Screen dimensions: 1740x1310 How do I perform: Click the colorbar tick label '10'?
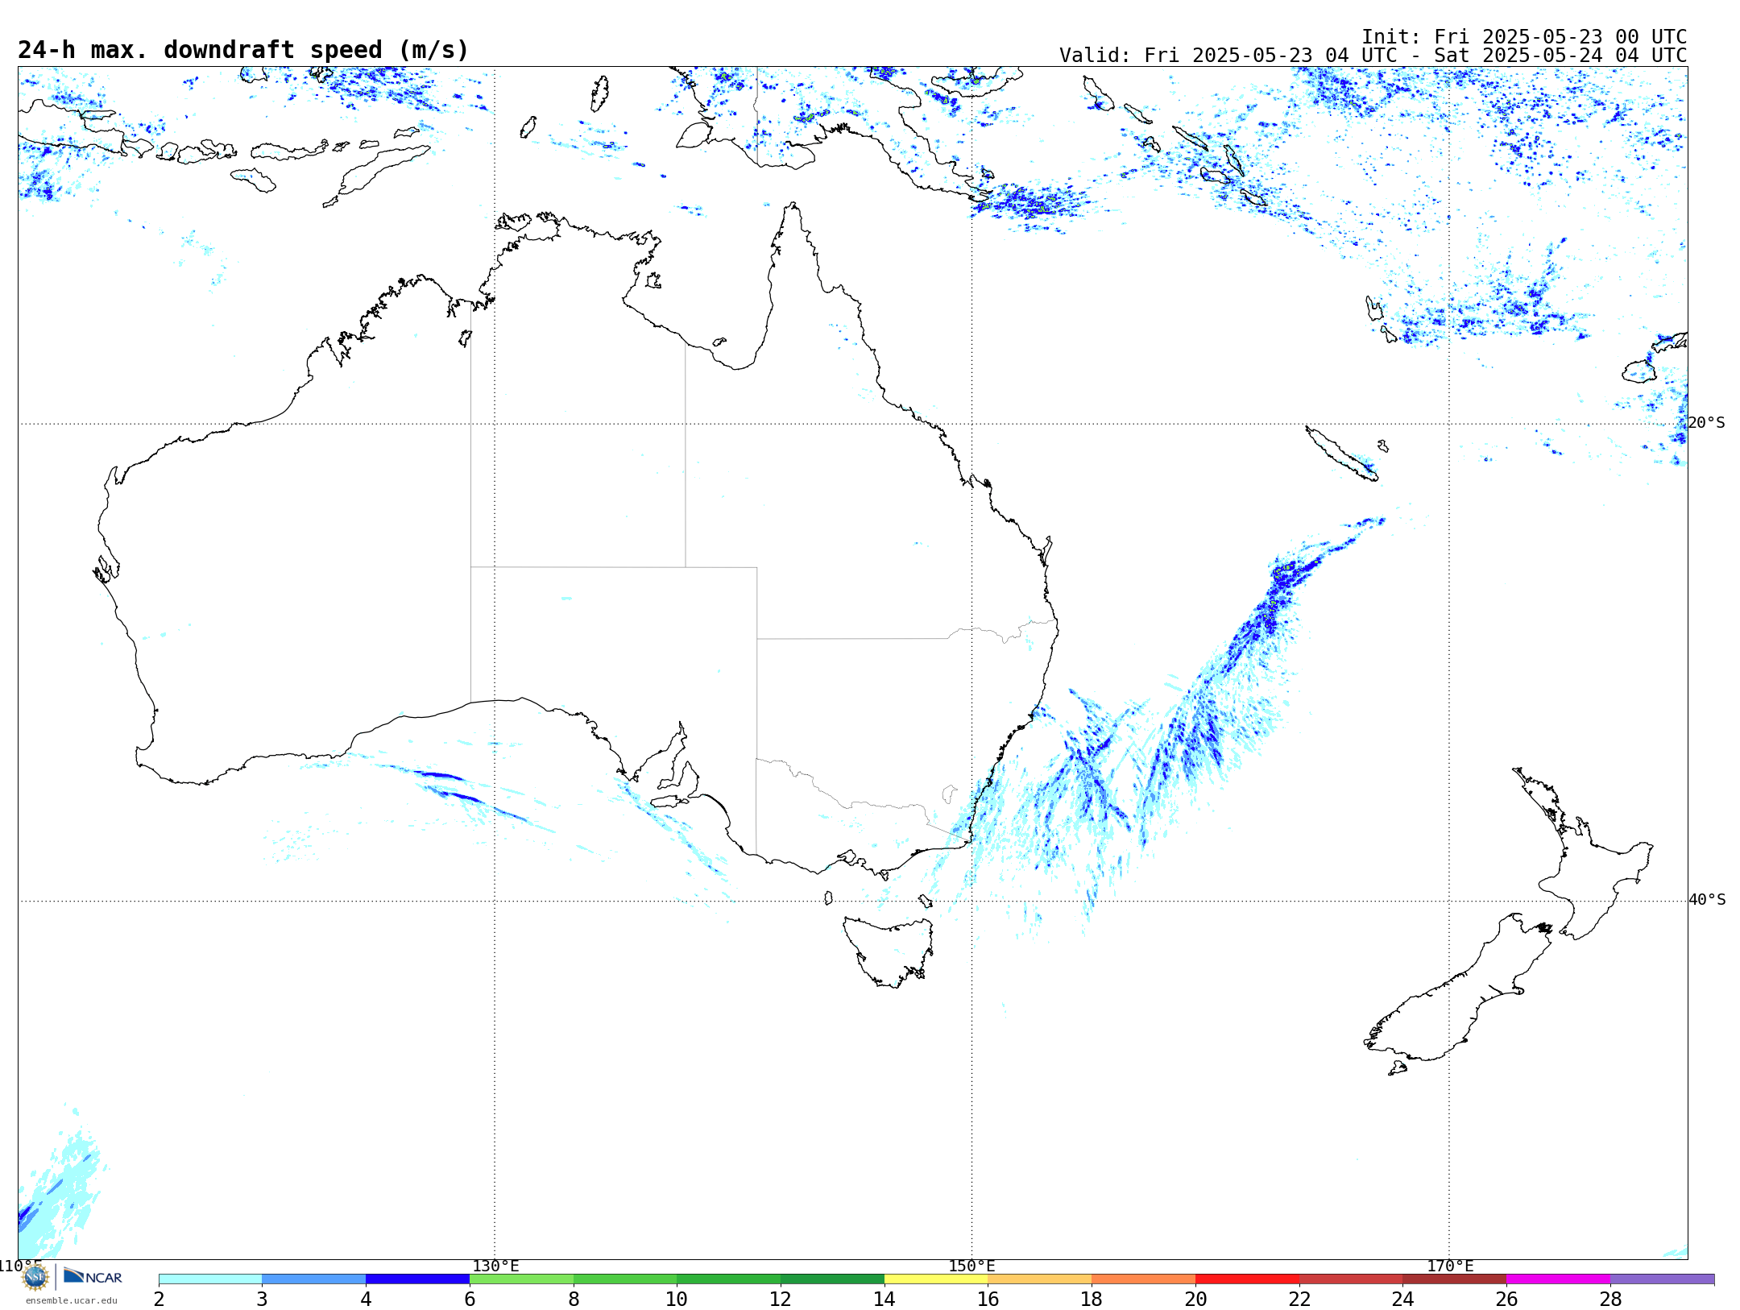coord(677,1300)
